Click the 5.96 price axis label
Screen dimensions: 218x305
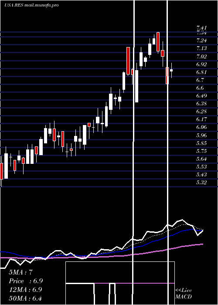[201, 135]
